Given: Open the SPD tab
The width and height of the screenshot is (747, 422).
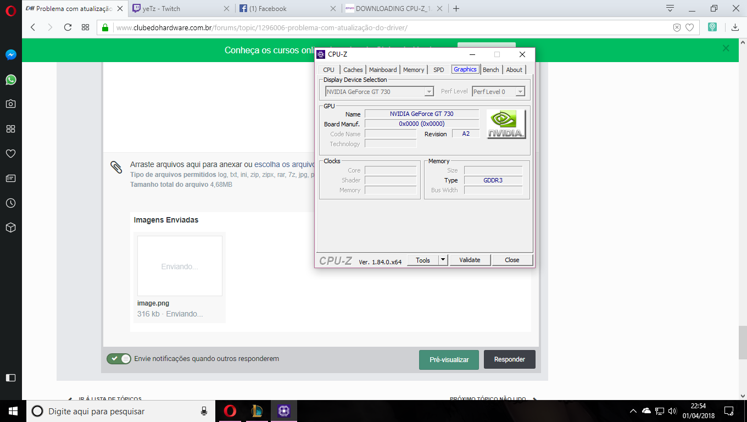Looking at the screenshot, I should [x=438, y=70].
